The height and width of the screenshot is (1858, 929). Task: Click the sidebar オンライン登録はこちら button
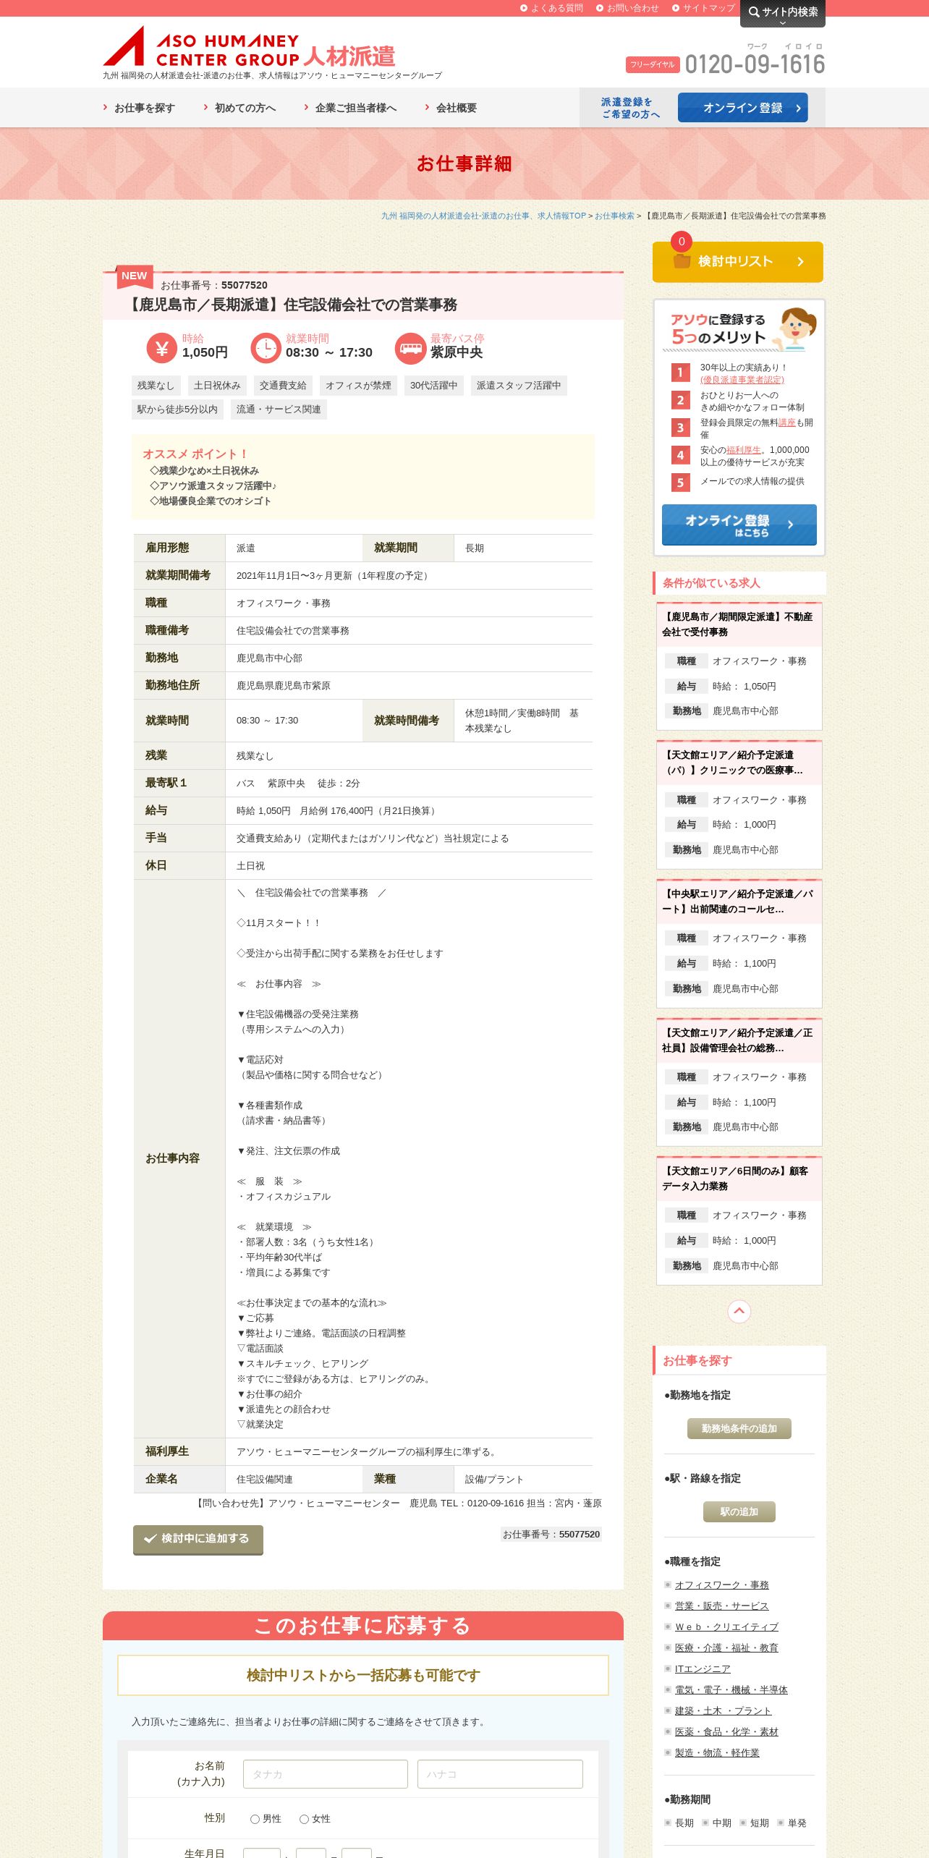click(739, 525)
